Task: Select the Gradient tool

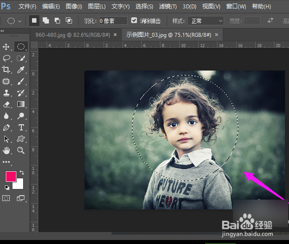Action: (x=21, y=104)
